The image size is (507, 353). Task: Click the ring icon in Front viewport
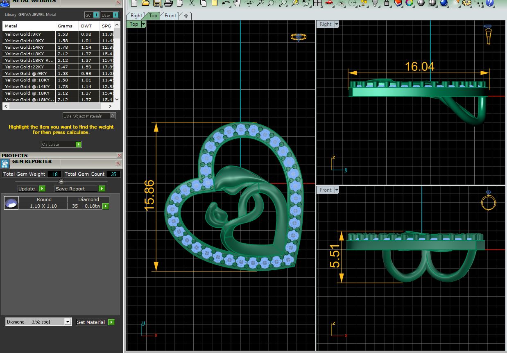pyautogui.click(x=489, y=200)
